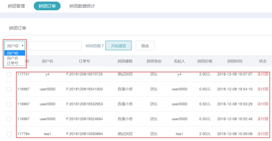
Task: Click the 用户名 column header
Action: [47, 61]
